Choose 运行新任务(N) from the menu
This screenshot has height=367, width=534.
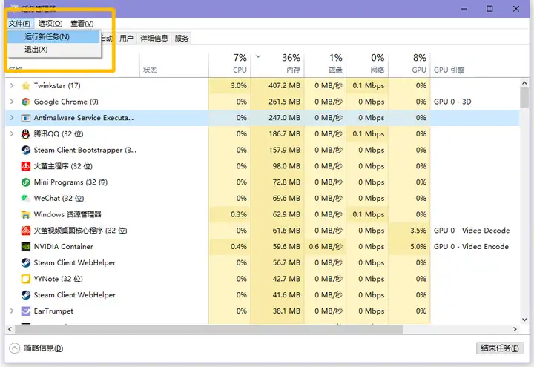click(x=54, y=37)
